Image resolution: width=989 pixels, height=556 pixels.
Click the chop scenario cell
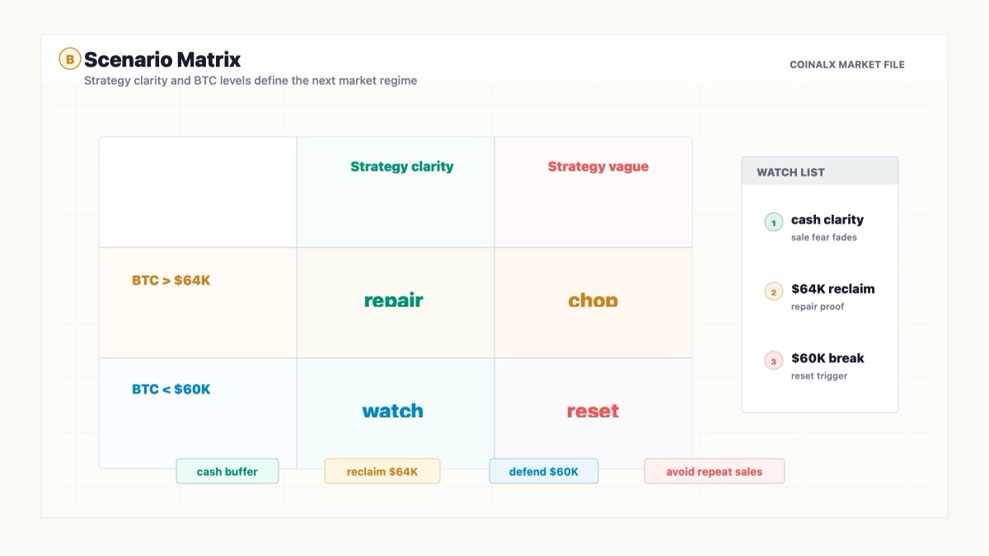click(x=593, y=302)
